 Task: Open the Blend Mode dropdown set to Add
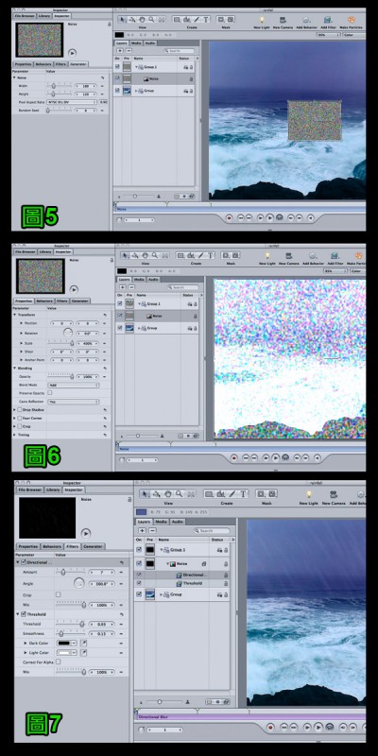(x=73, y=385)
